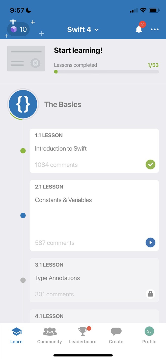Tap the Create speech bubble icon
Image resolution: width=166 pixels, height=360 pixels.
pos(116,331)
